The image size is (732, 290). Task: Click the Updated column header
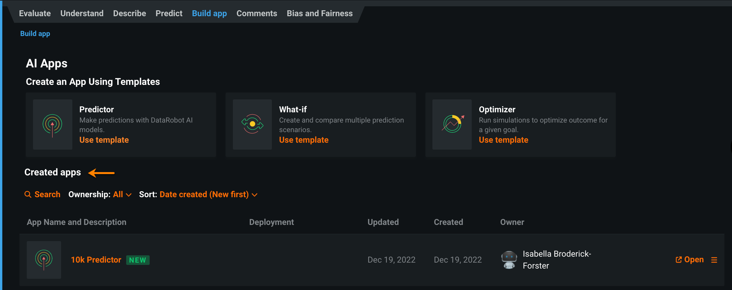[383, 222]
